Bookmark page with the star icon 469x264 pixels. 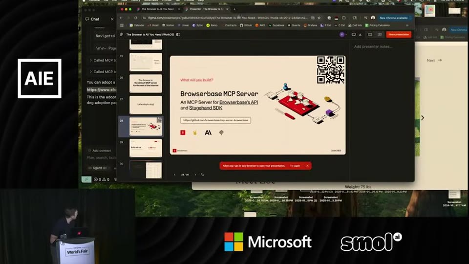point(319,18)
